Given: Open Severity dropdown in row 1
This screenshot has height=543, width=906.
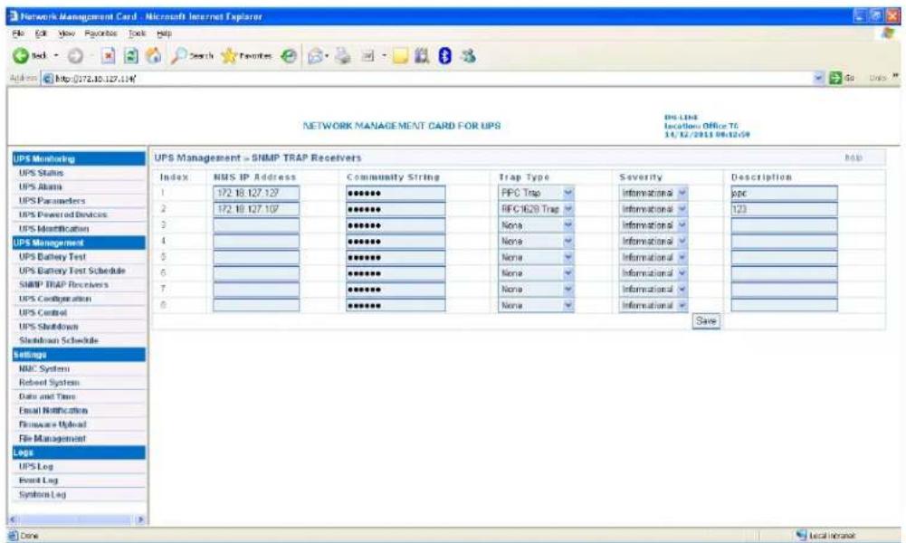Looking at the screenshot, I should [x=653, y=193].
